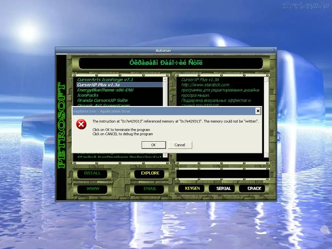This screenshot has height=249, width=332.
Task: Click up arrow of program list scrollbar
Action: pos(165,79)
